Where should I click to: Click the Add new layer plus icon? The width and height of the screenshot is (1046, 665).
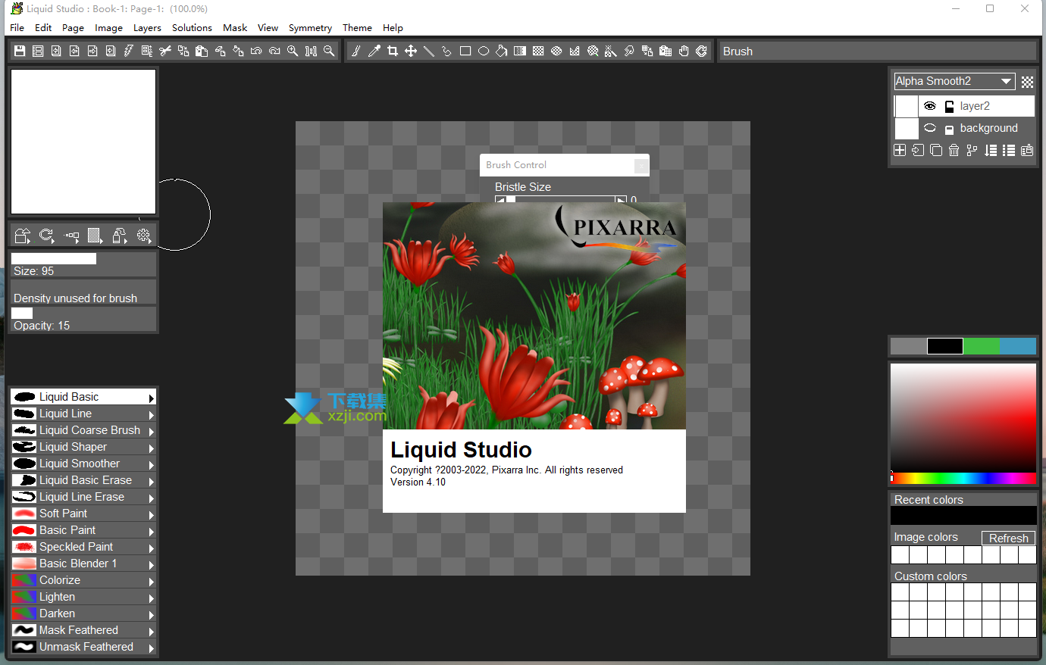(x=900, y=150)
